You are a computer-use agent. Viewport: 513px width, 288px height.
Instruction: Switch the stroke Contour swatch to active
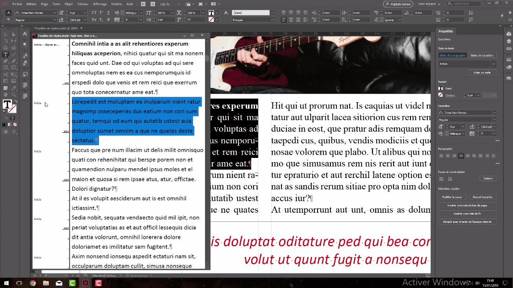(x=440, y=95)
